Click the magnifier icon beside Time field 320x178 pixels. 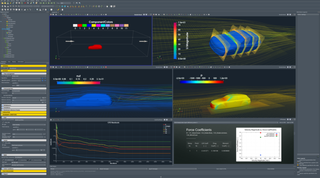coord(77,3)
